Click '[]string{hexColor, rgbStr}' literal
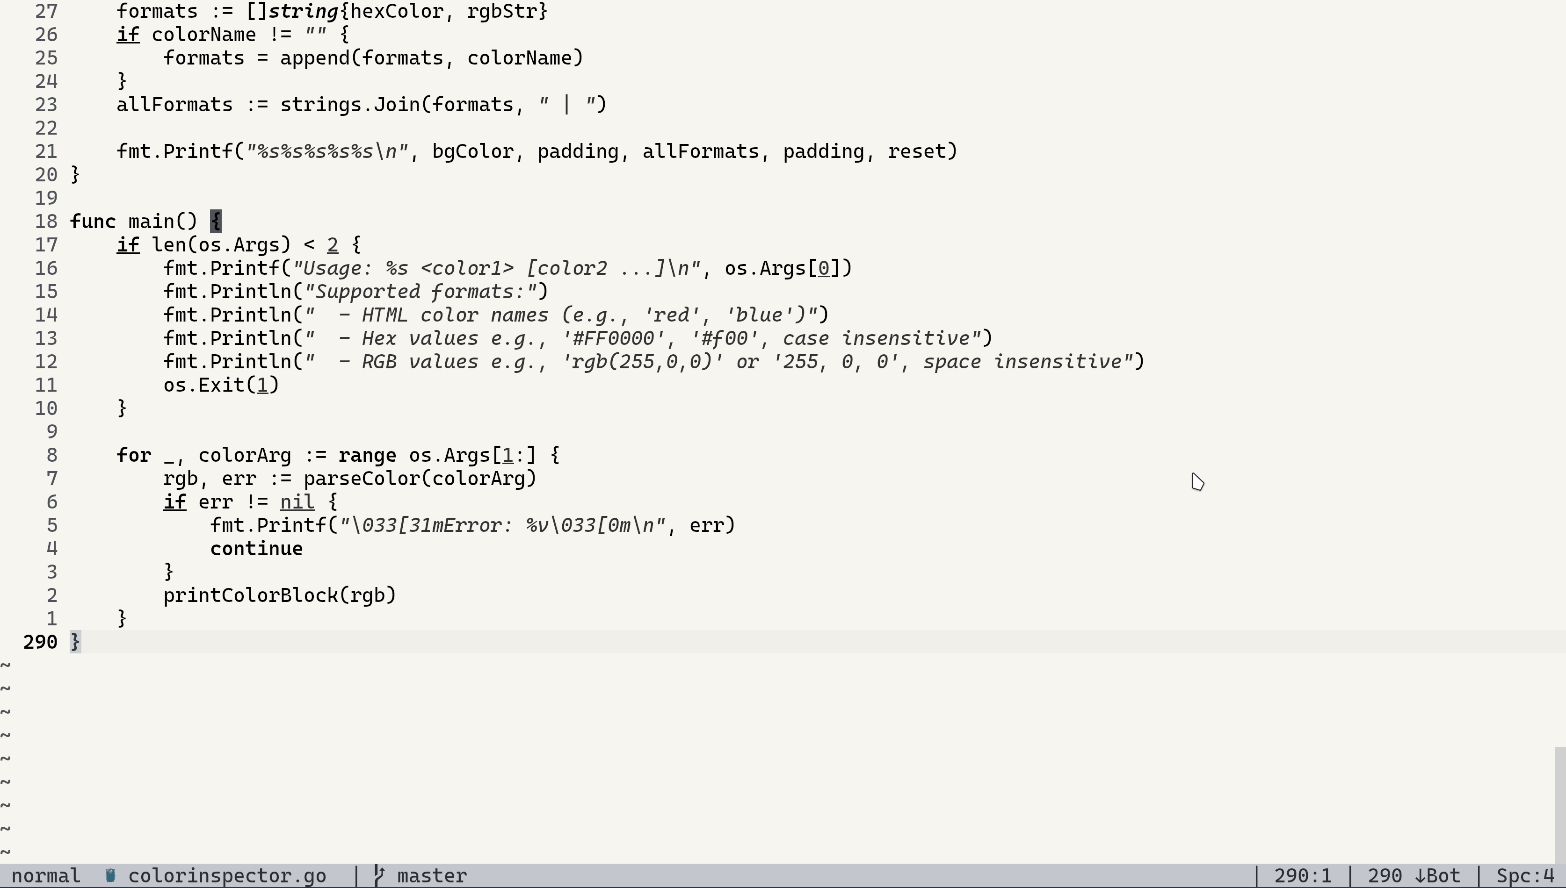The height and width of the screenshot is (888, 1566). [x=397, y=11]
